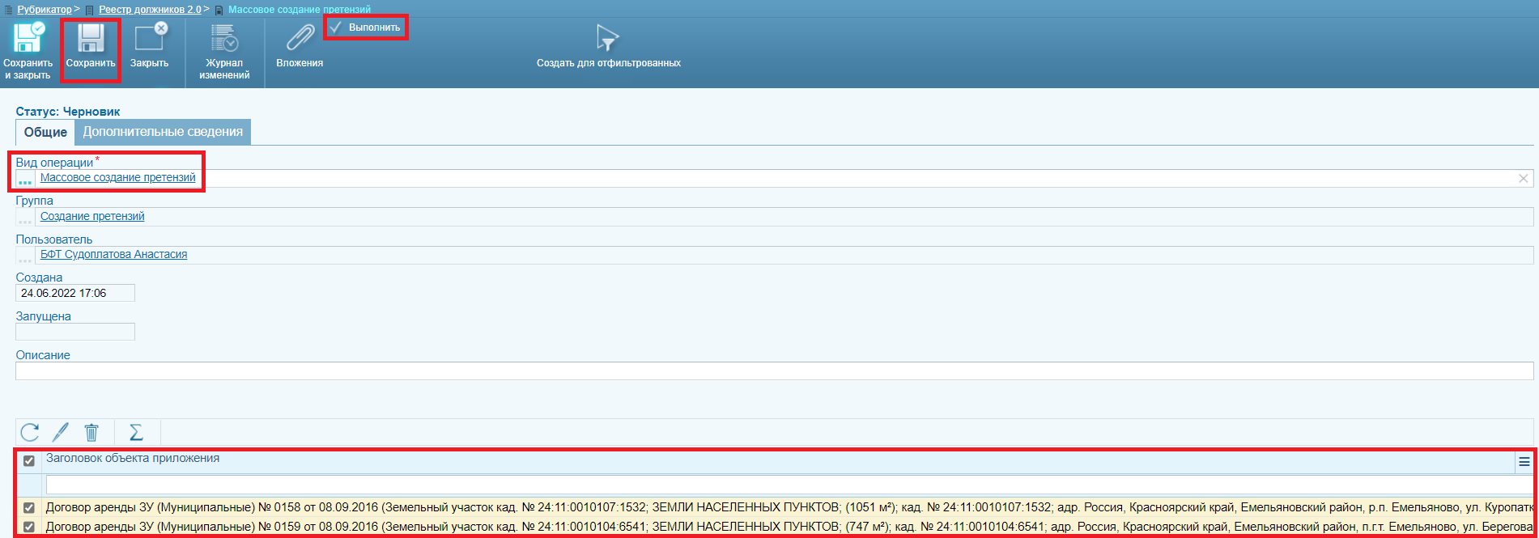Clear the operation type field with X
The width and height of the screenshot is (1539, 538).
tap(1523, 178)
